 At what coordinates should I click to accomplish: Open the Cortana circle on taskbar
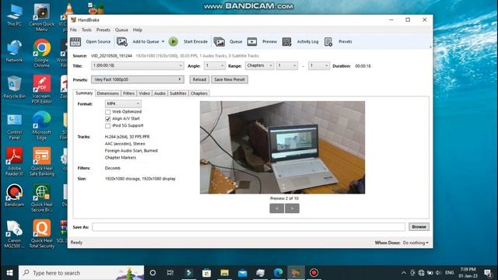click(153, 273)
